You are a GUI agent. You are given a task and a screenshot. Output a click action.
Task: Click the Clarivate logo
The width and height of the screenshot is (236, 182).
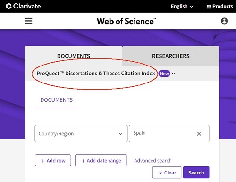click(x=23, y=6)
